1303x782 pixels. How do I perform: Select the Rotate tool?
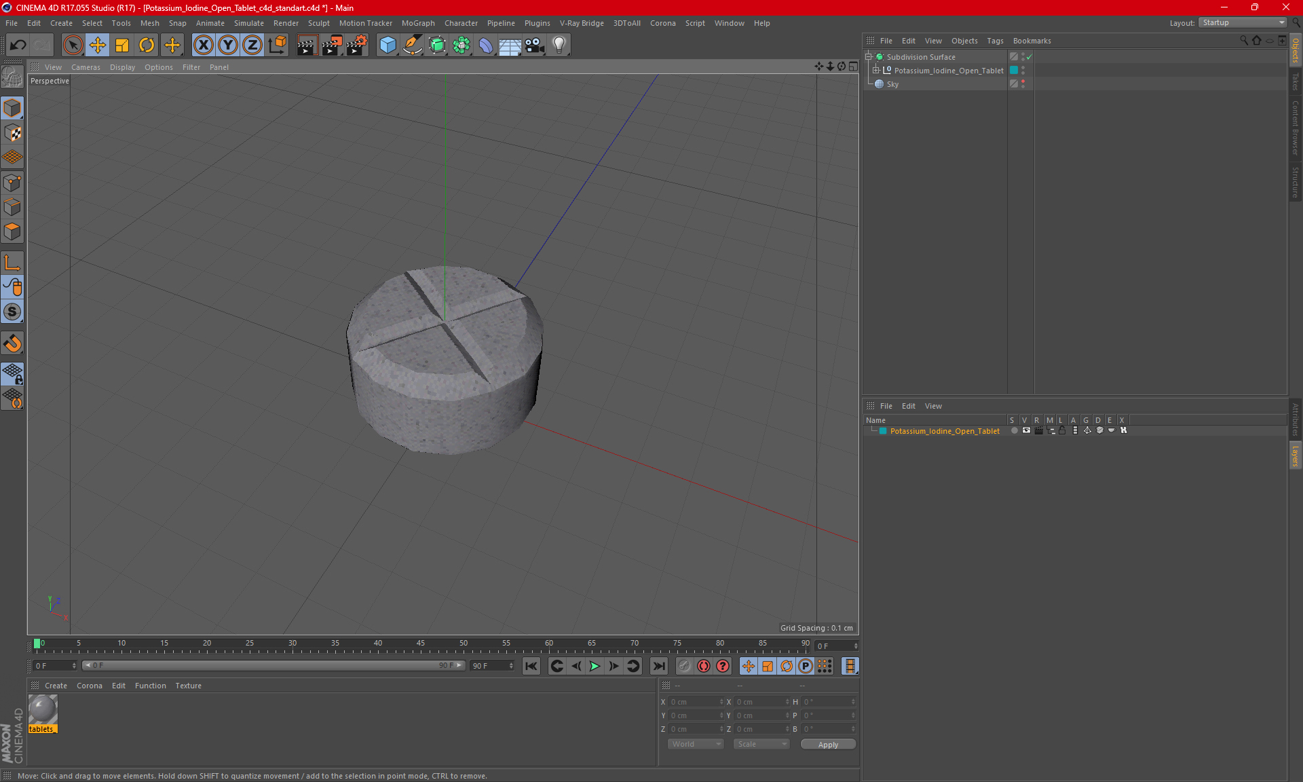pyautogui.click(x=147, y=45)
